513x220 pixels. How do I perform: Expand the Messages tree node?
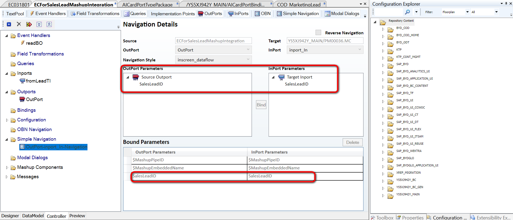coord(7,177)
